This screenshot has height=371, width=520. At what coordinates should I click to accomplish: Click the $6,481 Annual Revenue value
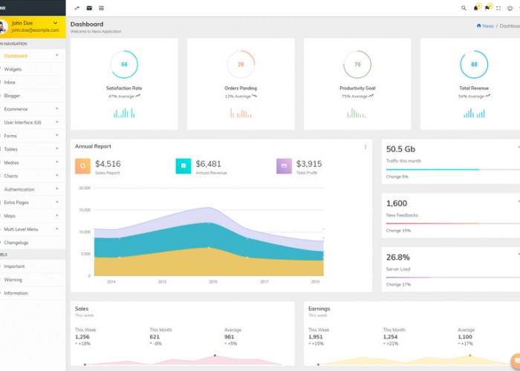208,164
